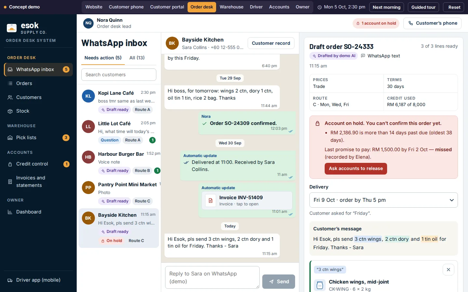Click the Customers people icon
This screenshot has width=468, height=292.
pyautogui.click(x=10, y=97)
